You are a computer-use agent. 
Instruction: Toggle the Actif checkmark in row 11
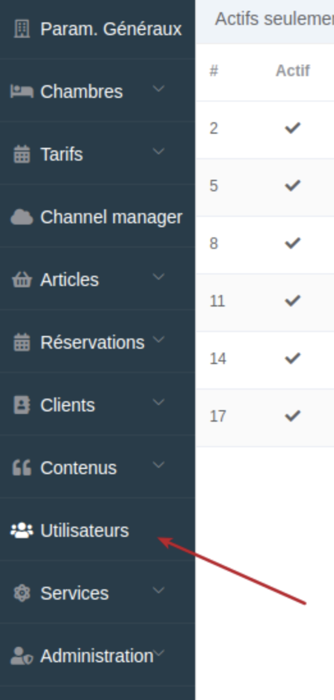click(x=292, y=301)
